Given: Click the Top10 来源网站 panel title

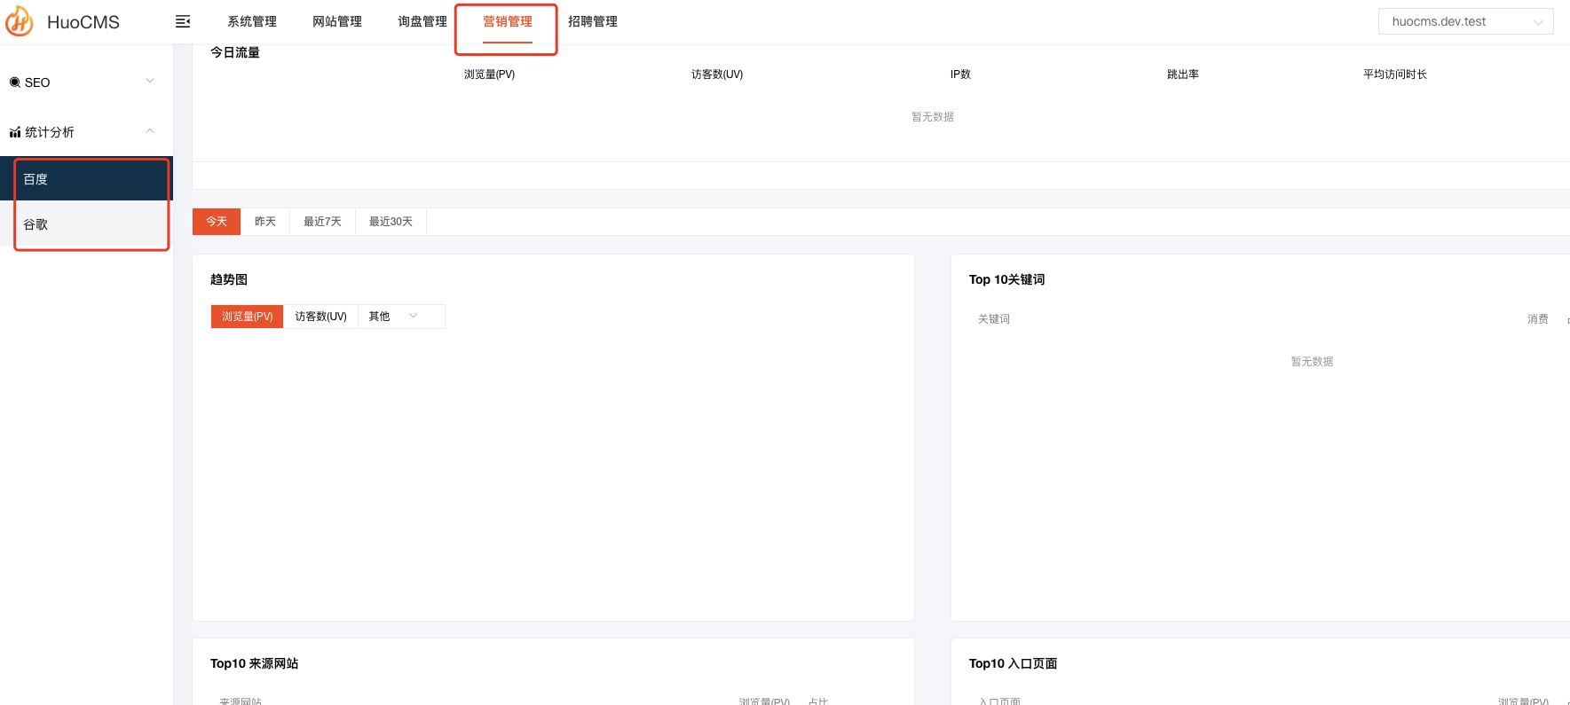Looking at the screenshot, I should 255,663.
